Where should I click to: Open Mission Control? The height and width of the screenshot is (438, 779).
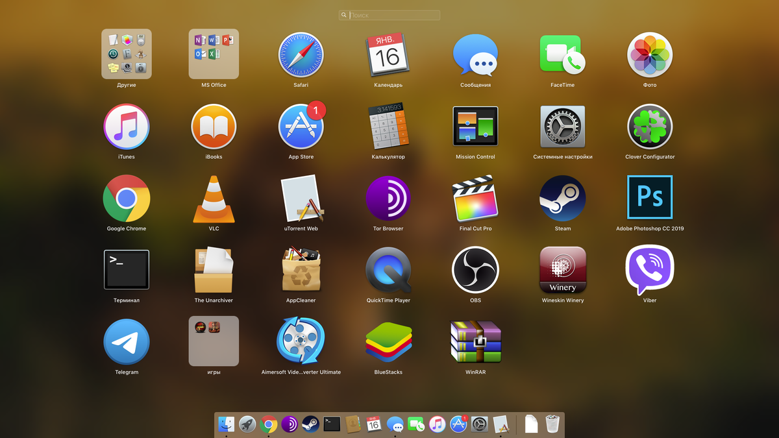tap(475, 126)
